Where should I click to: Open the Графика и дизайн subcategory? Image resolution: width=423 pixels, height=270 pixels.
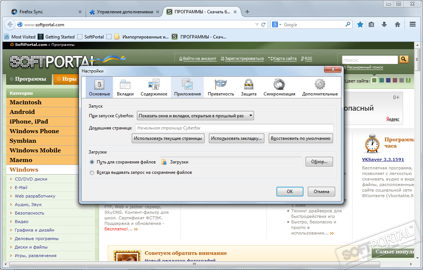click(x=34, y=230)
